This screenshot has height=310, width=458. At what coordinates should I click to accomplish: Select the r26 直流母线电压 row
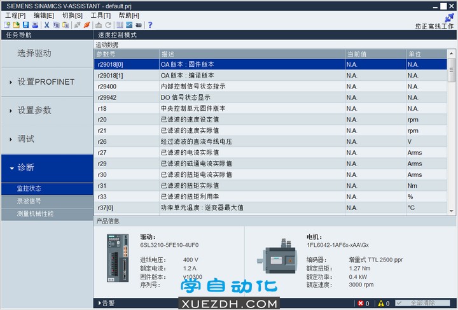pyautogui.click(x=270, y=142)
